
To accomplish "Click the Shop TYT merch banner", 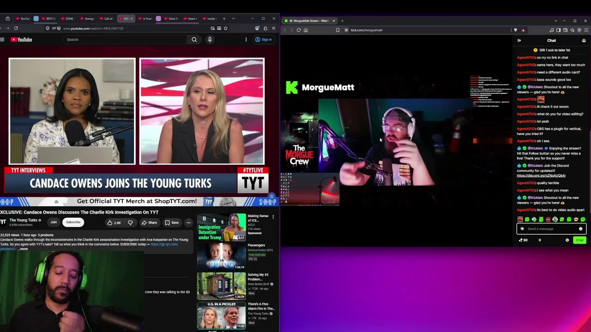I will [139, 202].
